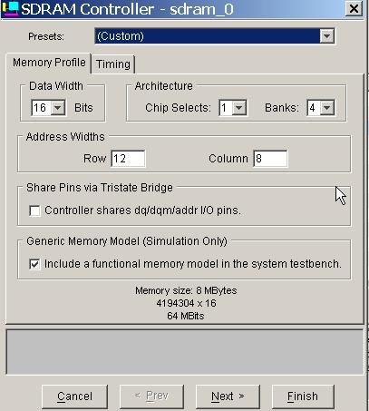Click the Cancel button
The image size is (369, 411).
(x=75, y=396)
